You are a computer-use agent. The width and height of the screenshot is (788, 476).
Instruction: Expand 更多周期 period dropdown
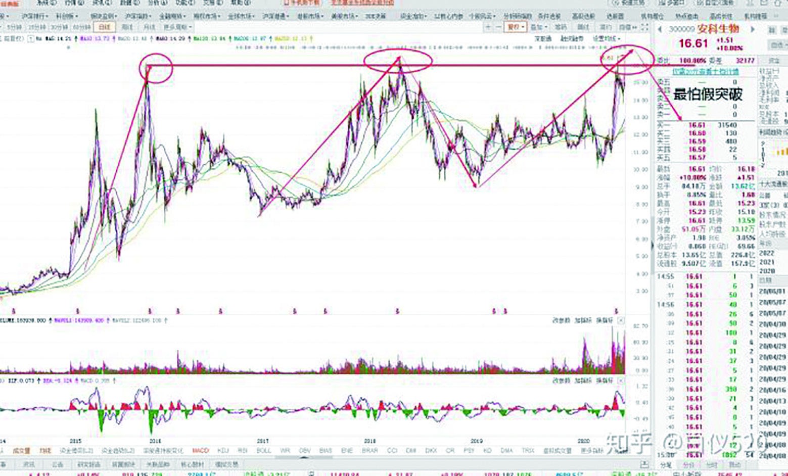(178, 27)
